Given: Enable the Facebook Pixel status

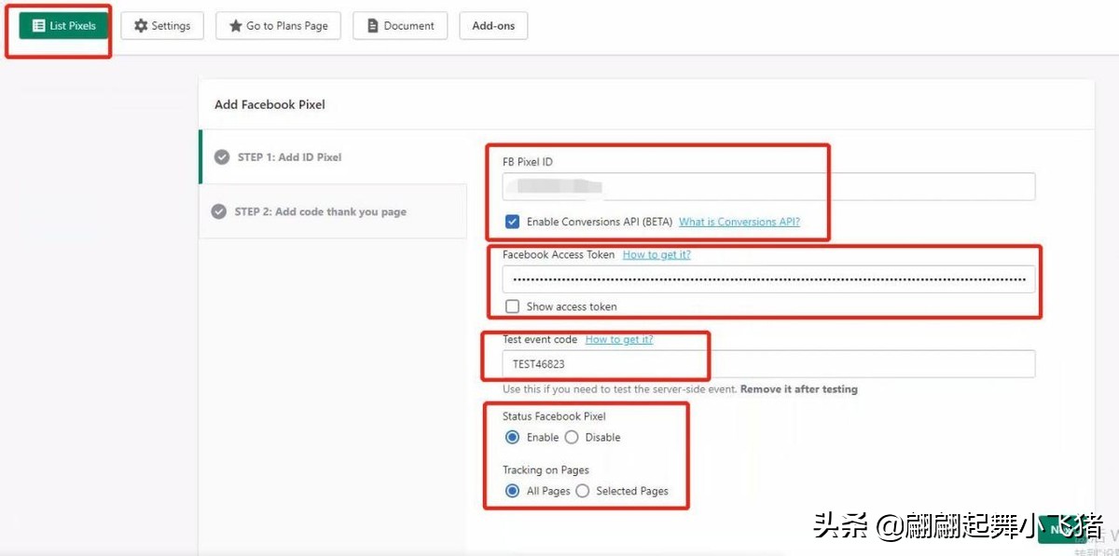Looking at the screenshot, I should point(512,437).
